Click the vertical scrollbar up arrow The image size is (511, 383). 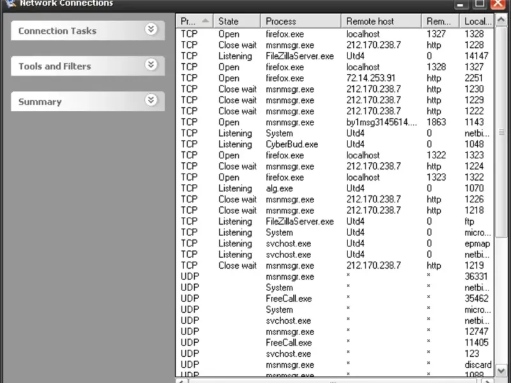click(x=501, y=20)
